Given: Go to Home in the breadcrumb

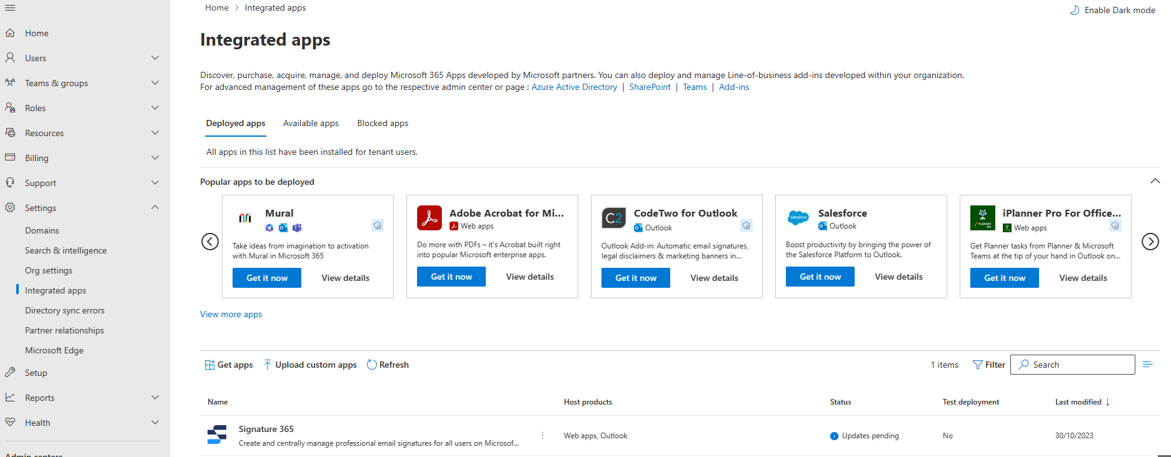Looking at the screenshot, I should 216,7.
